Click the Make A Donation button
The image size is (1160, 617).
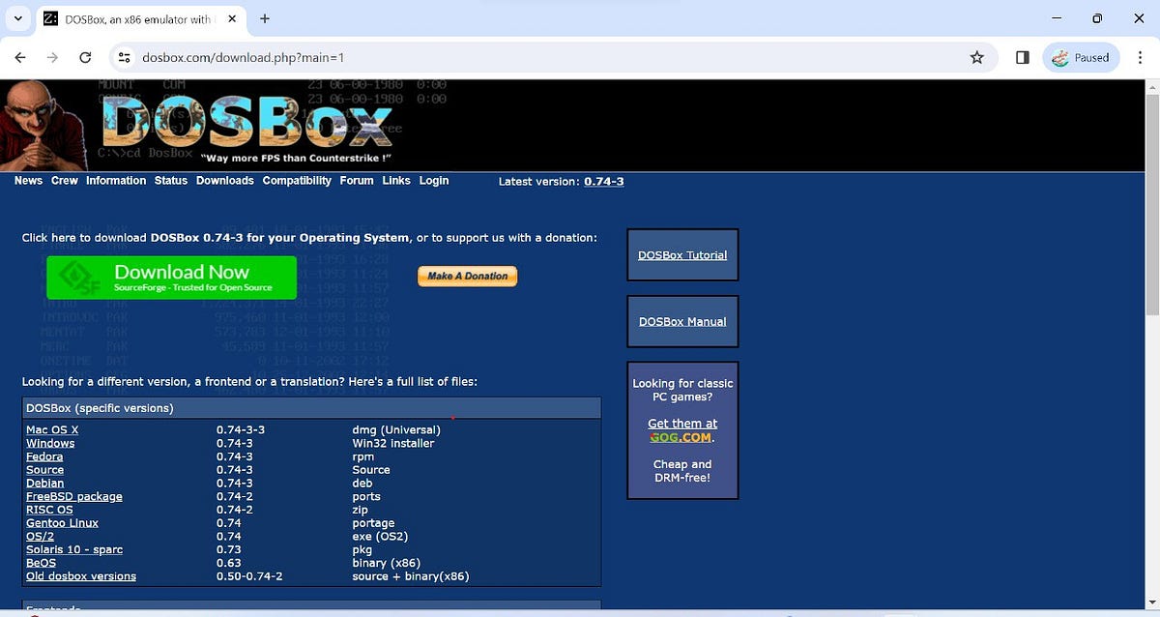coord(467,276)
